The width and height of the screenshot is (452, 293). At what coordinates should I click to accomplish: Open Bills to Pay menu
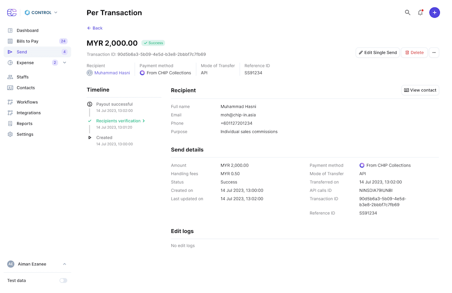click(28, 41)
